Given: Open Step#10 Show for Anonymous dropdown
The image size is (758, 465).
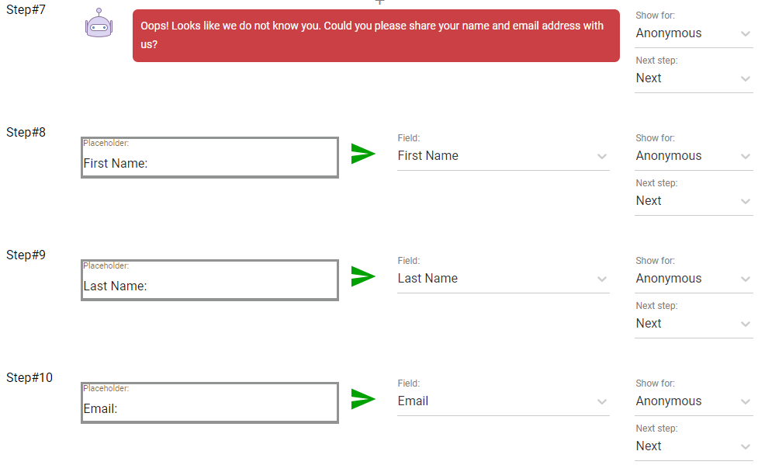Looking at the screenshot, I should click(694, 401).
